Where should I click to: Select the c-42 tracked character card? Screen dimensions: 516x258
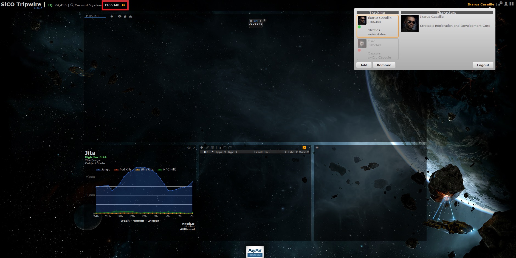[377, 49]
